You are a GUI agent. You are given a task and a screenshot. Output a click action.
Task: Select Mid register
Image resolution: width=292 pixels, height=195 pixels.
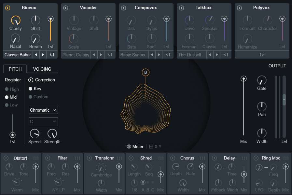click(x=11, y=97)
